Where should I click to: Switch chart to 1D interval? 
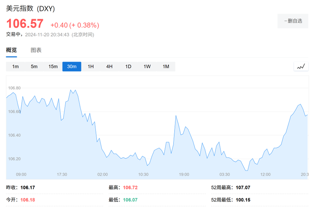[128, 67]
